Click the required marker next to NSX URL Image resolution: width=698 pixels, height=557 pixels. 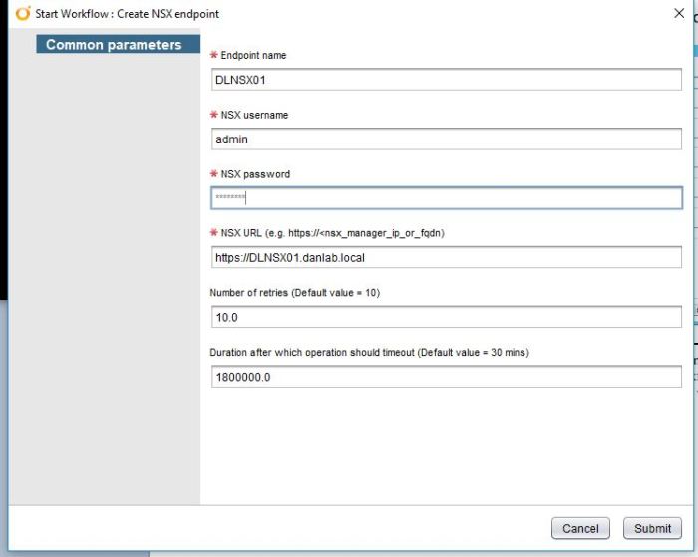(214, 233)
